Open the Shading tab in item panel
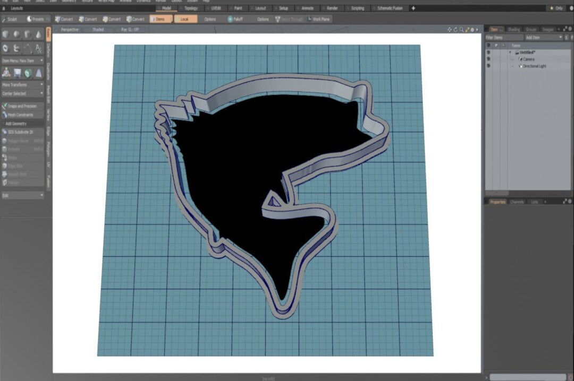Screen dimensions: 574x381 [x=513, y=29]
